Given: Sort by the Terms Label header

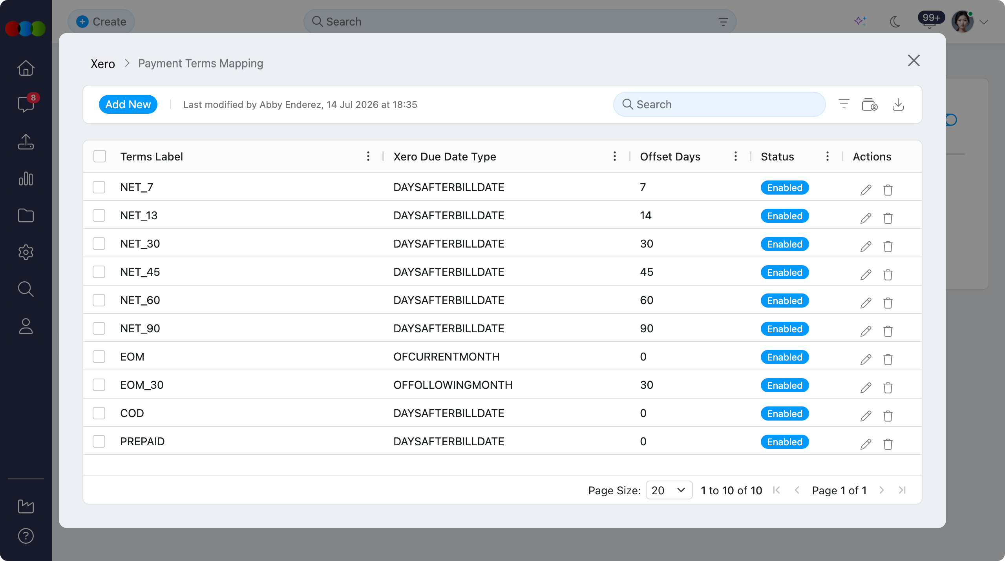Looking at the screenshot, I should pyautogui.click(x=152, y=157).
